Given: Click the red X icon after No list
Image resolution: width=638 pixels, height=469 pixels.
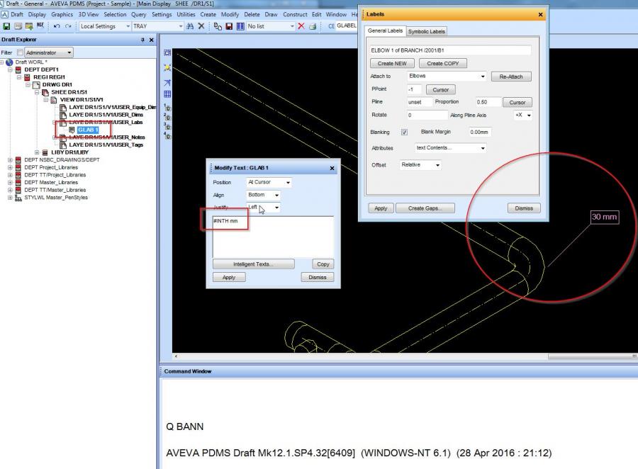Looking at the screenshot, I should (x=301, y=26).
